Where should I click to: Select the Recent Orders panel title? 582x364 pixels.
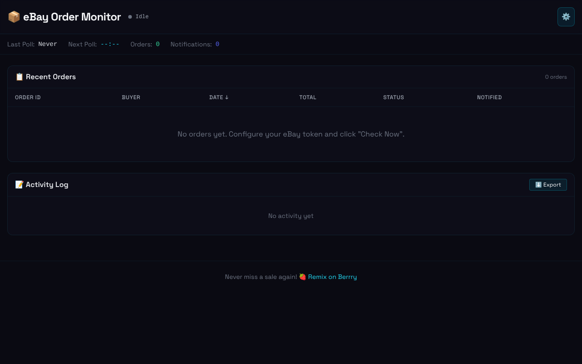[50, 76]
